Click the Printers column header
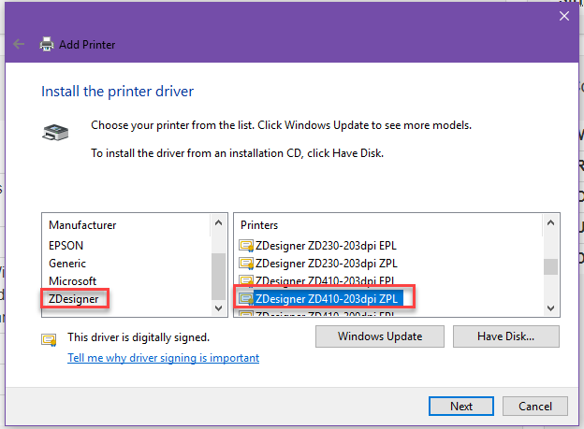Image resolution: width=584 pixels, height=429 pixels. coord(259,225)
